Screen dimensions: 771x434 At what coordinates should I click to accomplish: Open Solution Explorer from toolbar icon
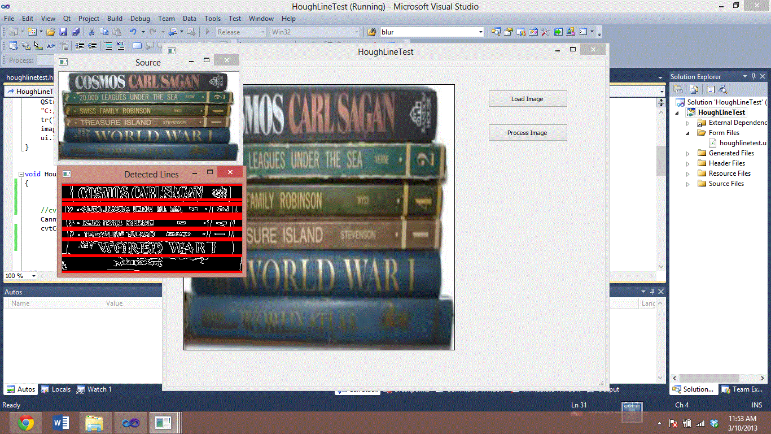click(x=496, y=32)
